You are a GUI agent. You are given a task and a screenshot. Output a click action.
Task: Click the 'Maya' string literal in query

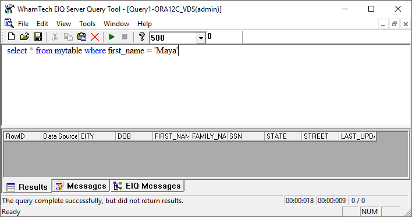[166, 50]
